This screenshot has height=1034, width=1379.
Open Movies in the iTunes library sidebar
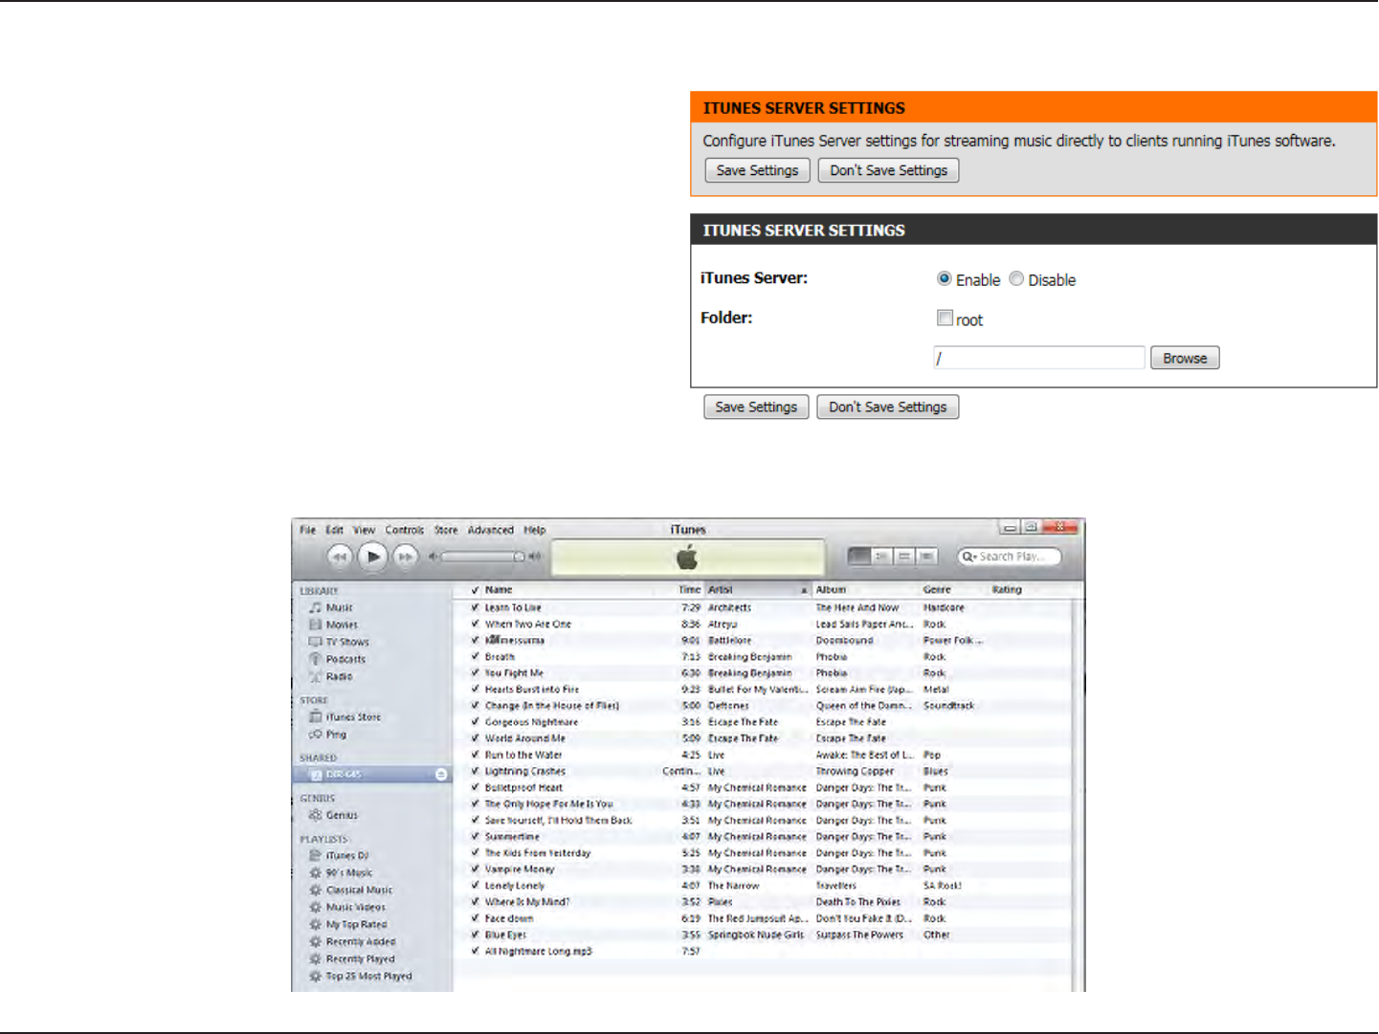tap(333, 625)
